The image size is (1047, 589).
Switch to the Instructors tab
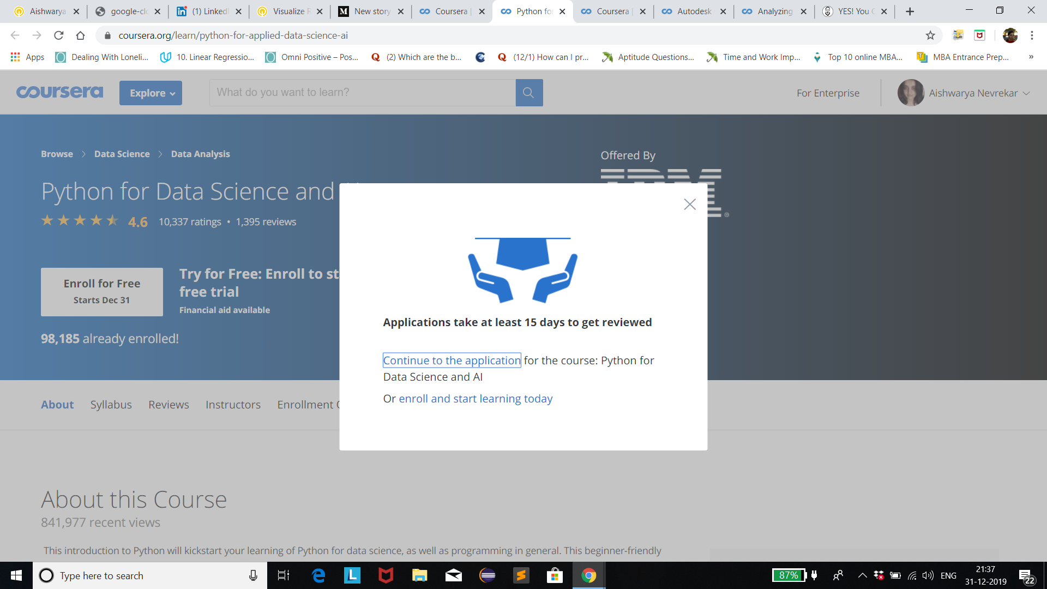(x=233, y=405)
